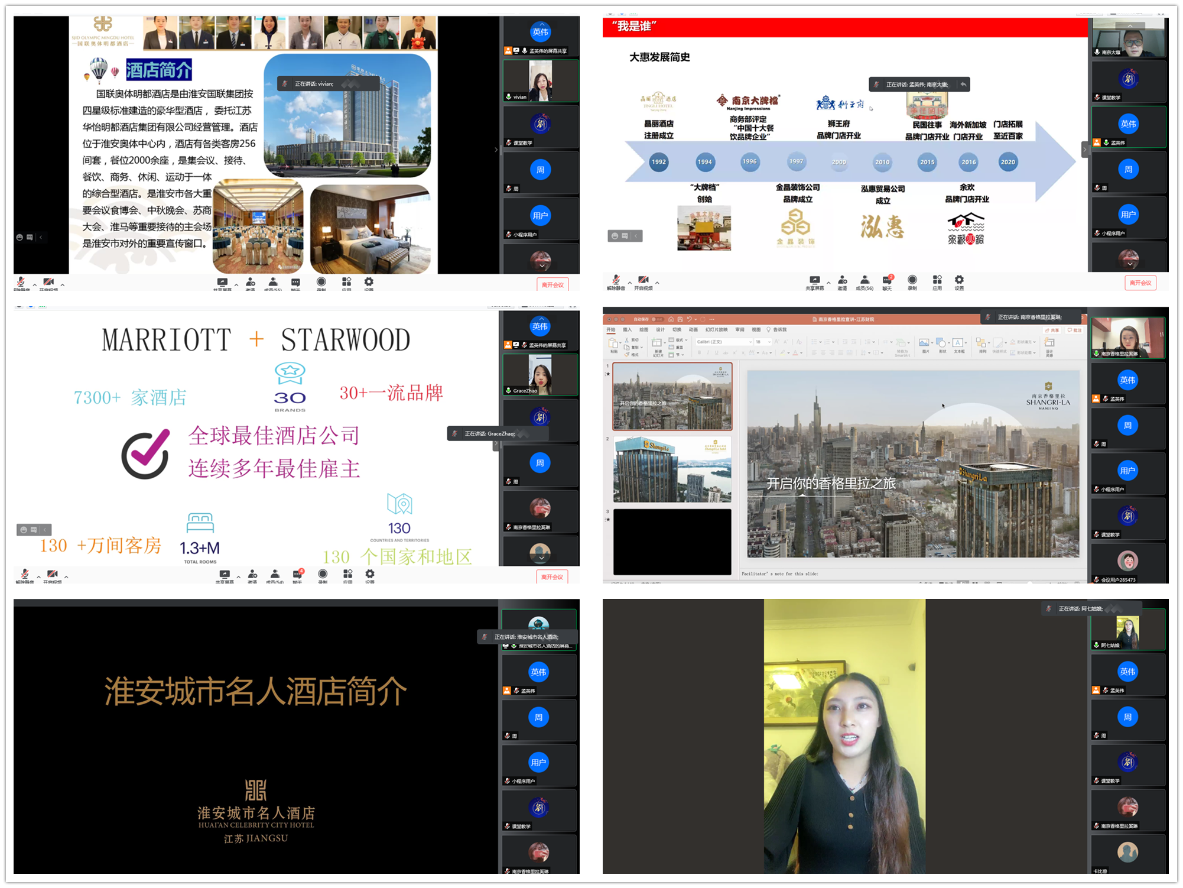Expand share screen options arrow in 大惠发展简史 meeting
The width and height of the screenshot is (1183, 888).
[x=828, y=283]
